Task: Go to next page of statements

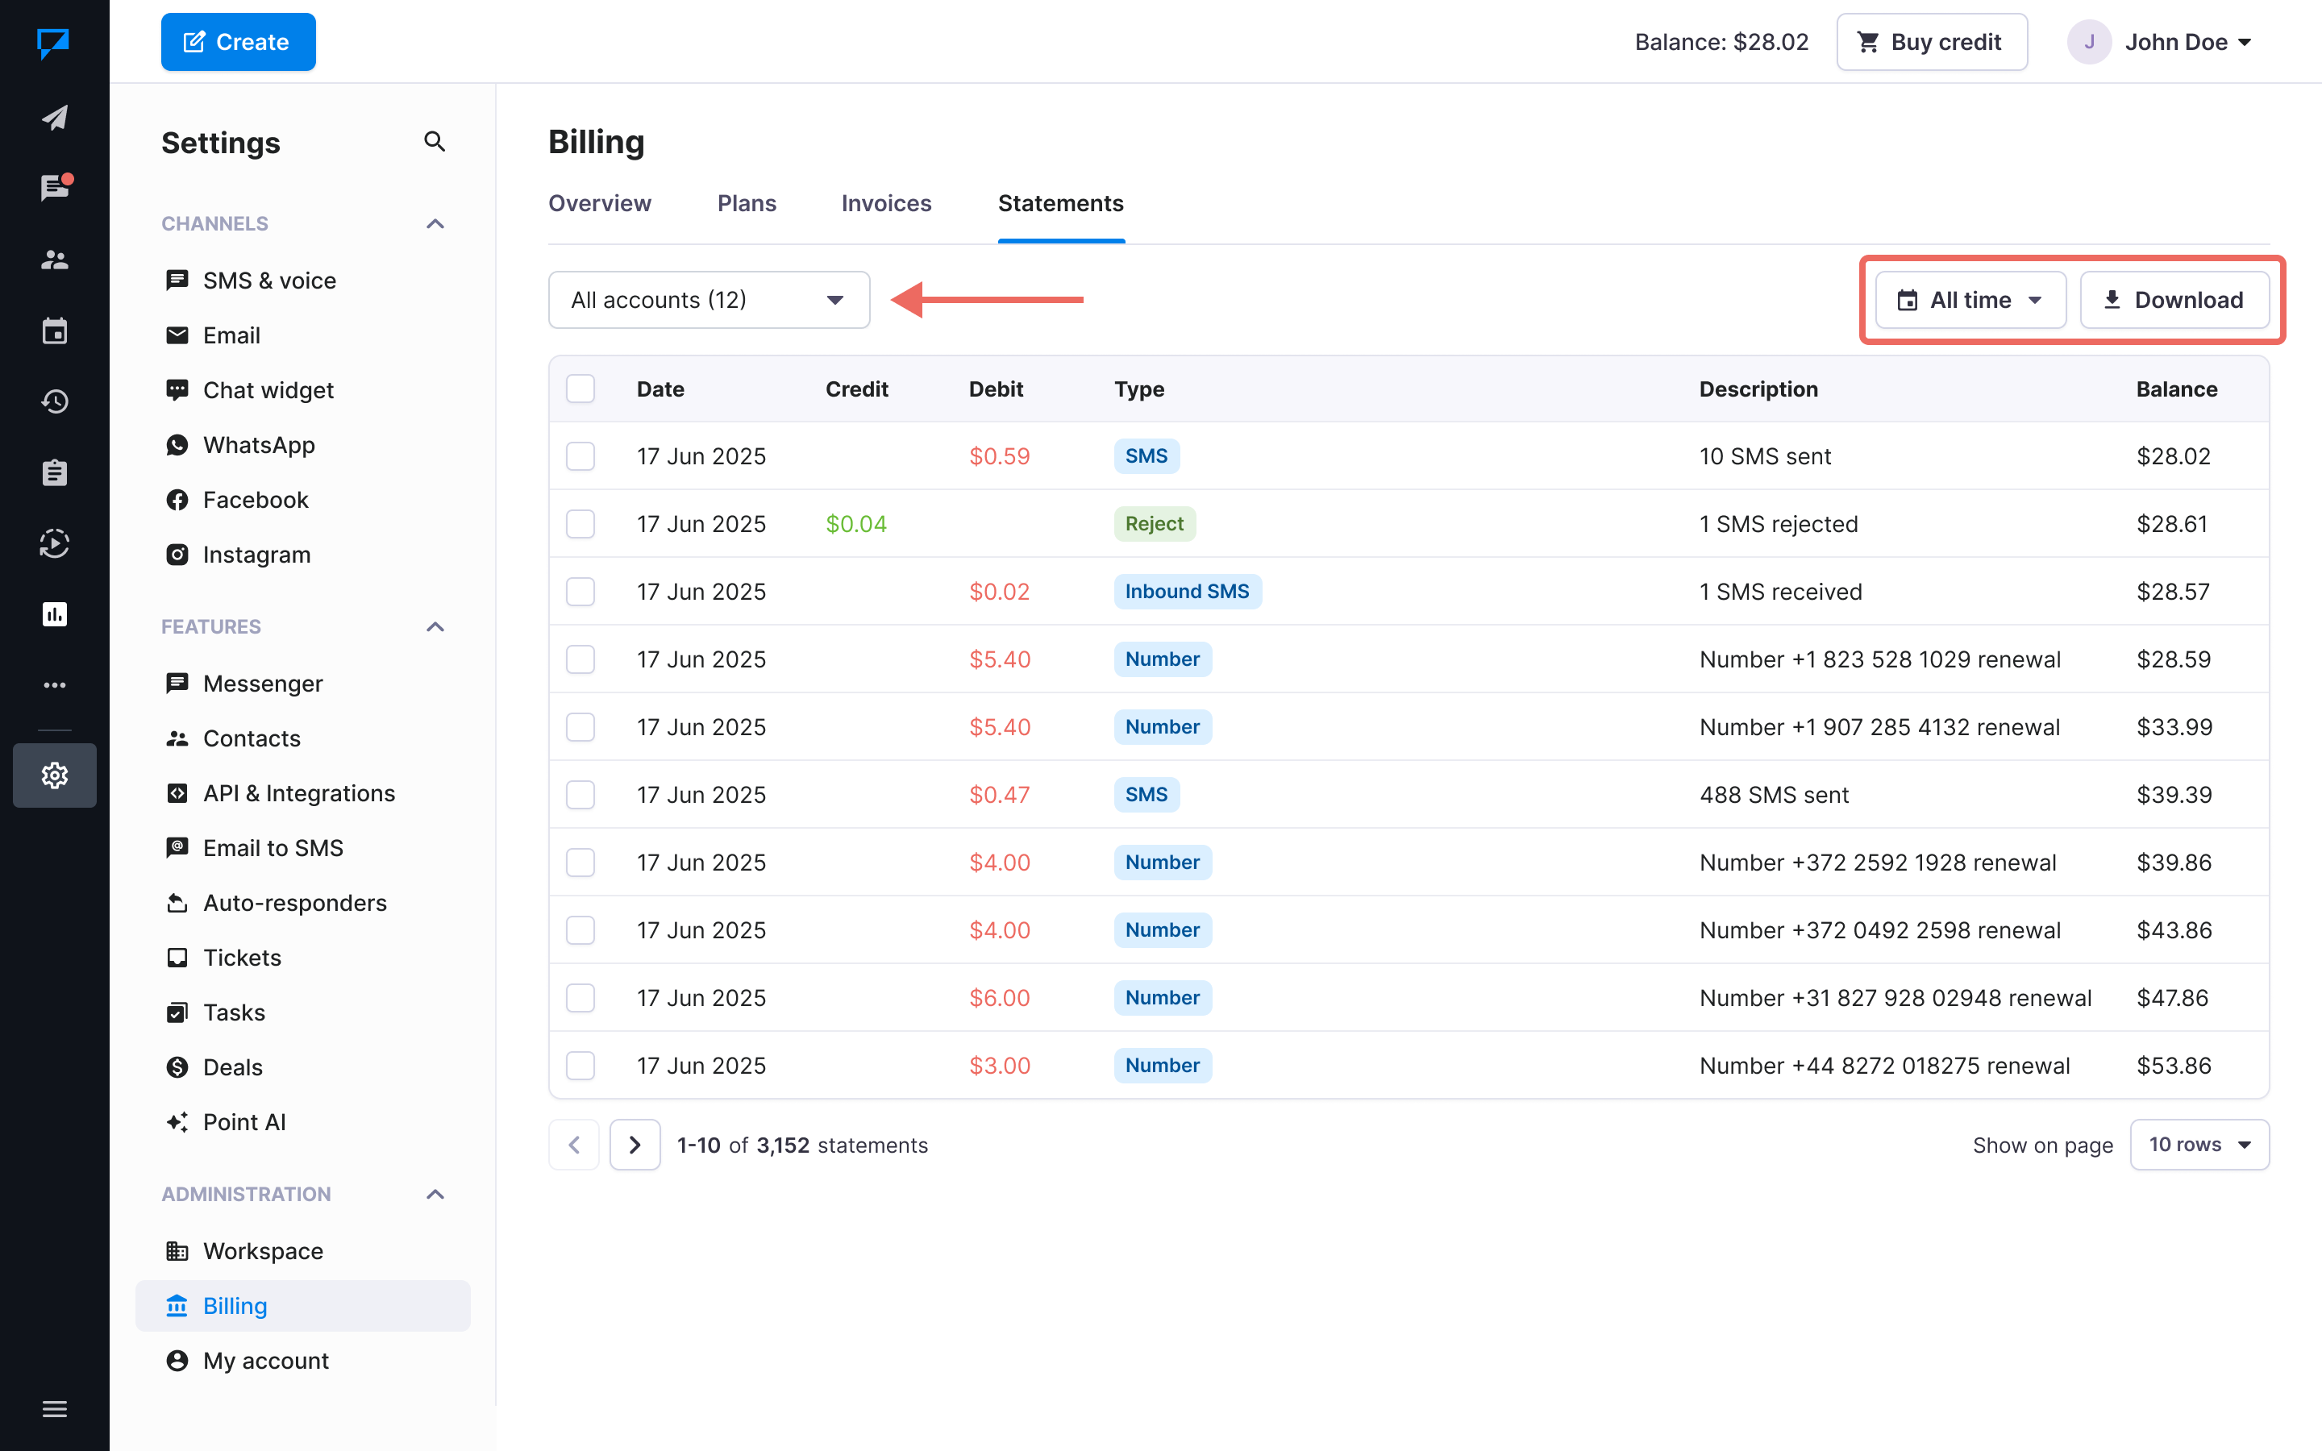Action: click(635, 1144)
